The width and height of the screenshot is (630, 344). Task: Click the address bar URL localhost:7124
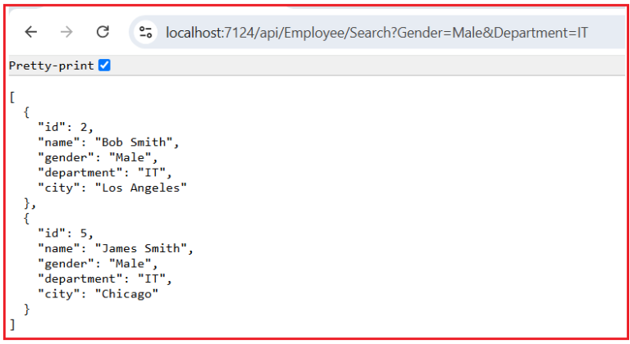377,33
